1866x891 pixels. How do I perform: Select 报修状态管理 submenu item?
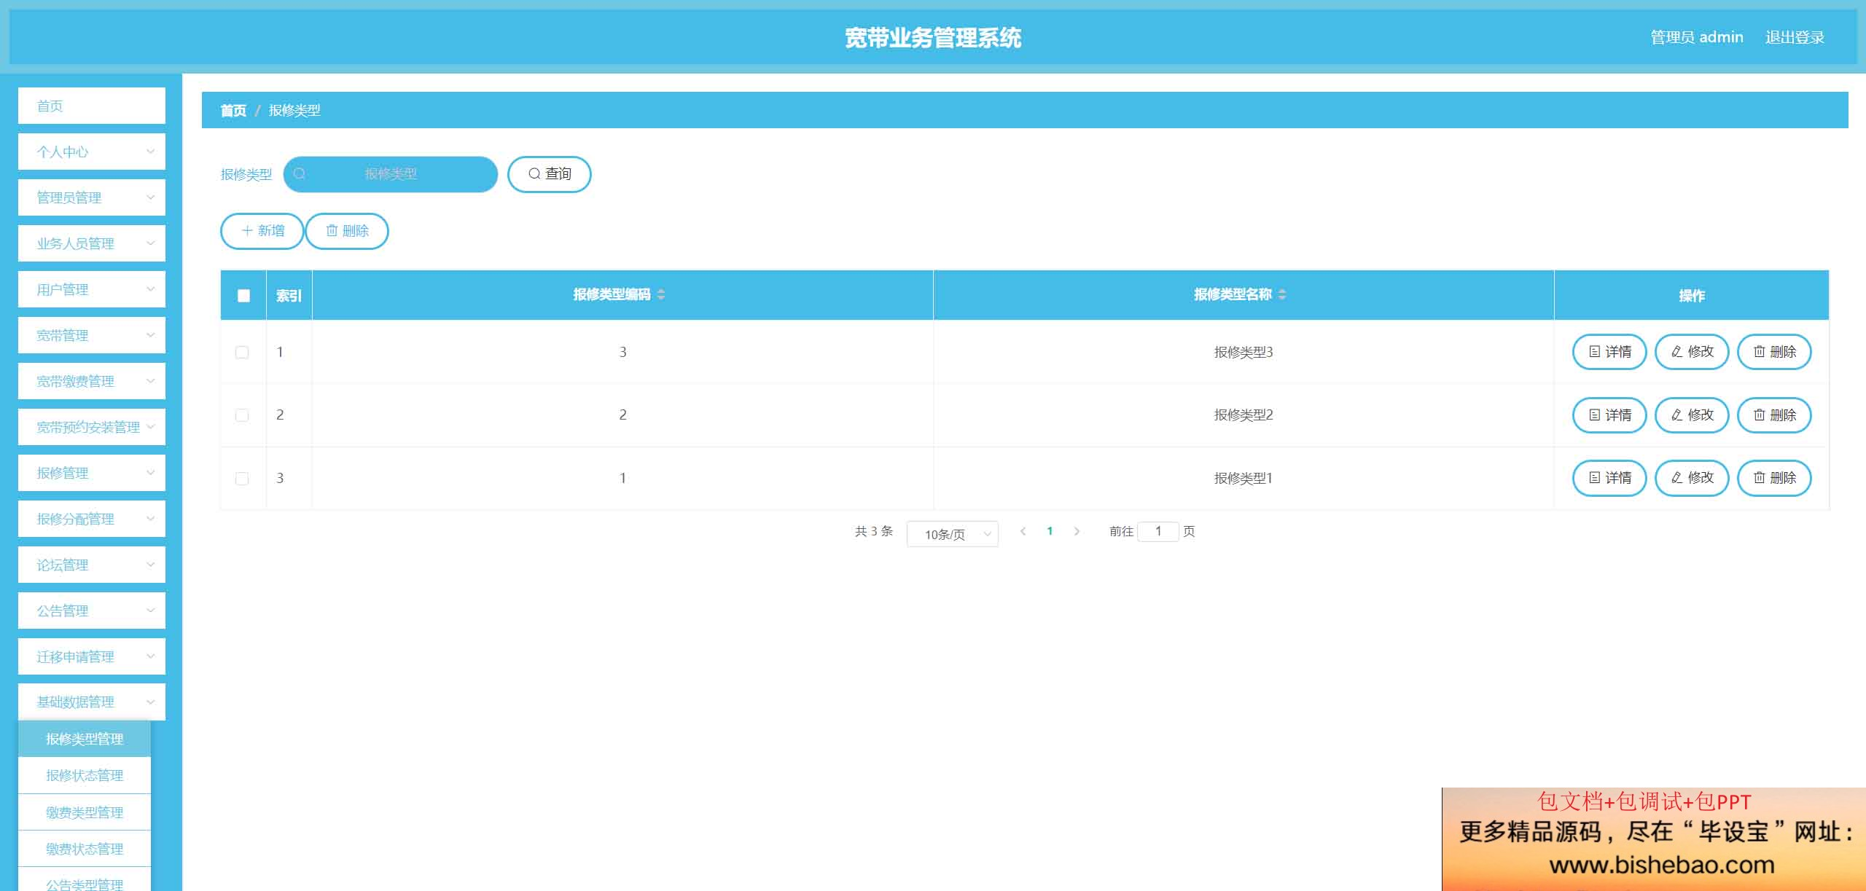pyautogui.click(x=85, y=775)
